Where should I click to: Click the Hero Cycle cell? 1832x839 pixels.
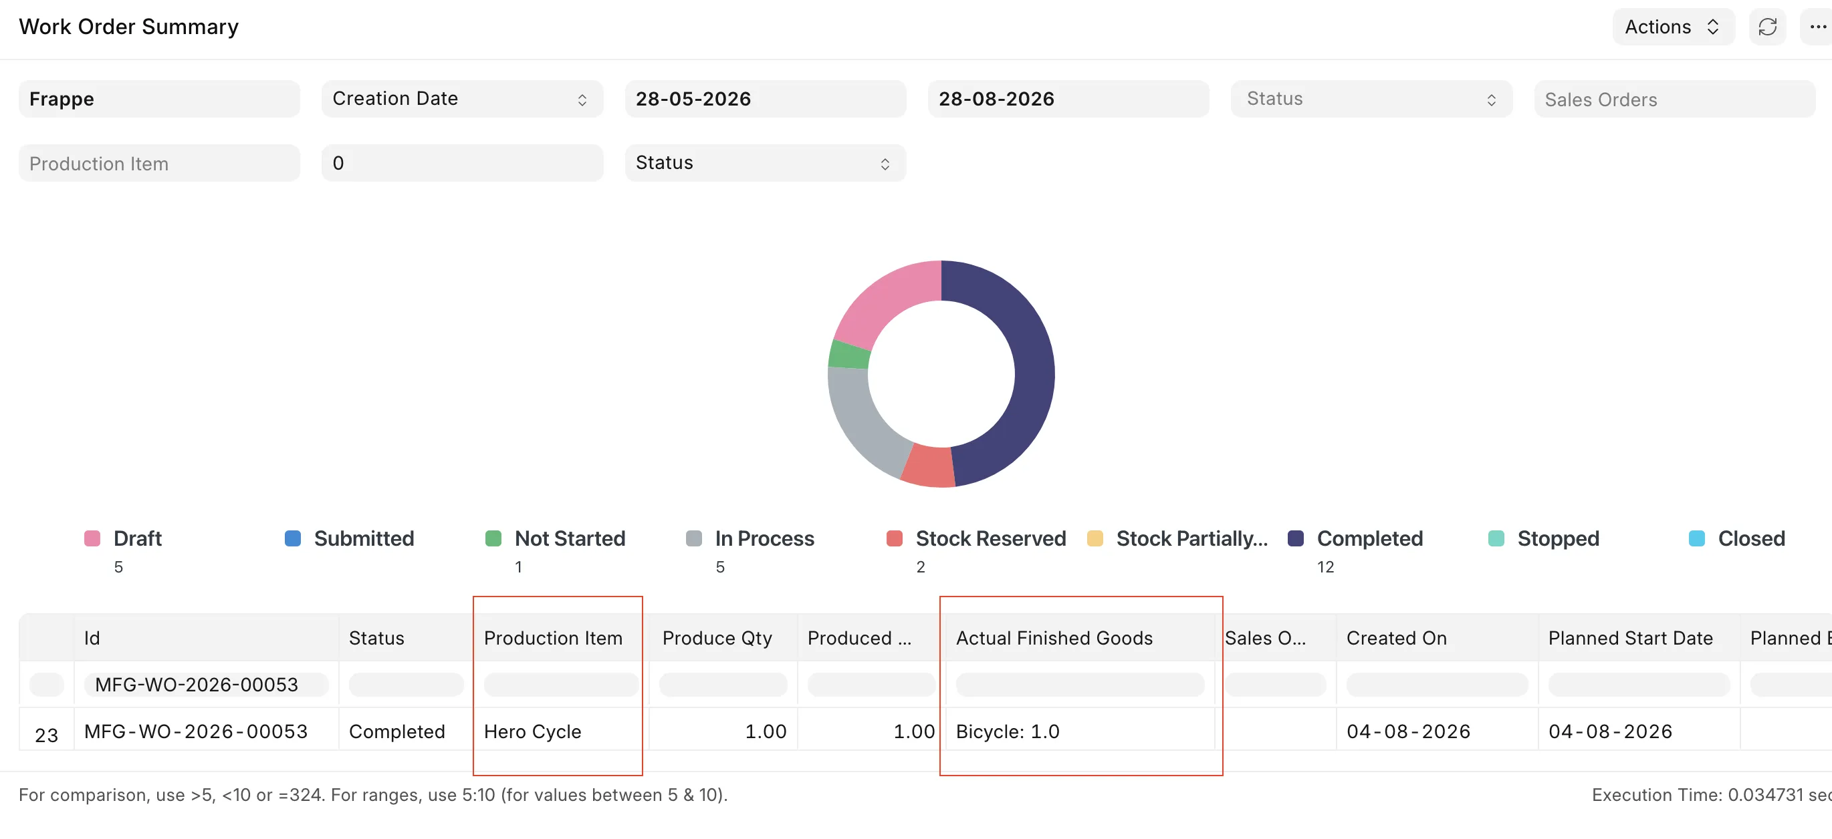coord(532,731)
